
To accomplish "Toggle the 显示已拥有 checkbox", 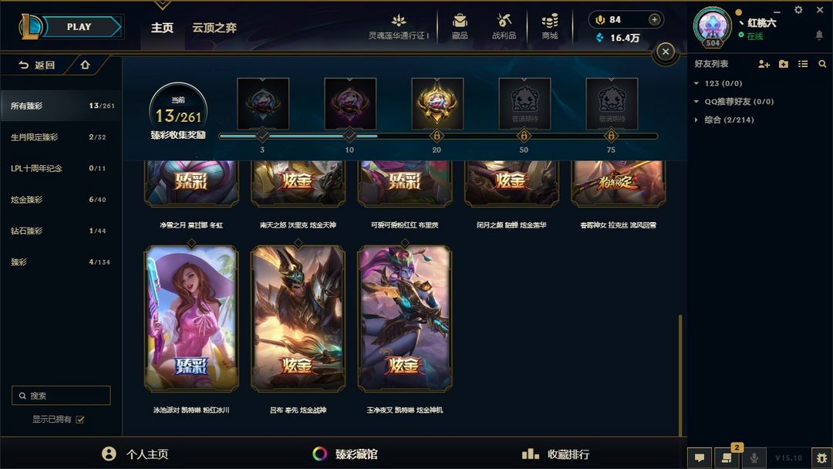I will coord(80,420).
